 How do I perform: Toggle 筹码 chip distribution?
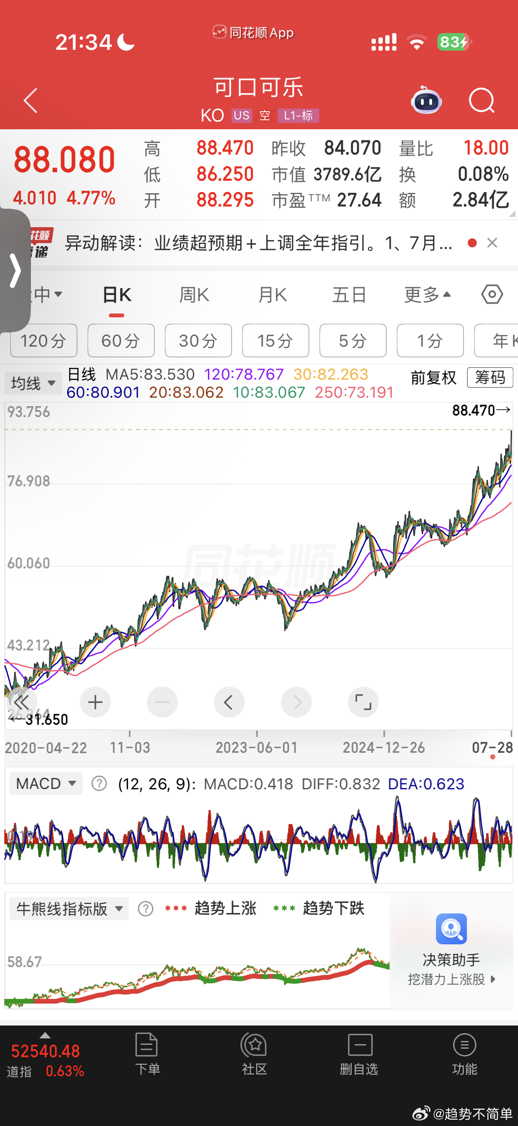pos(490,377)
